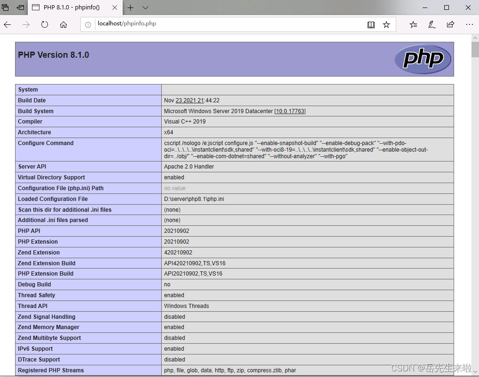Click the browser Forward arrow
This screenshot has height=377, width=479.
click(x=26, y=25)
